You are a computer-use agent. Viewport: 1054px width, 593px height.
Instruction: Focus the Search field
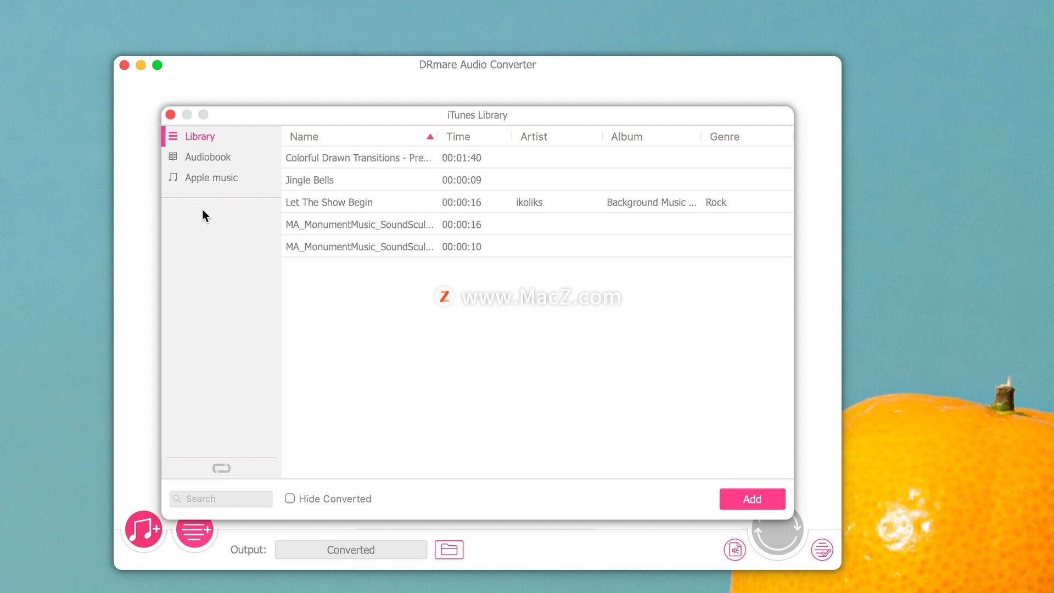pos(221,499)
